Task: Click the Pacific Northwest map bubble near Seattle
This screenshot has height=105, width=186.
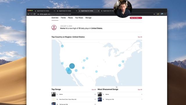Action: tap(62, 46)
